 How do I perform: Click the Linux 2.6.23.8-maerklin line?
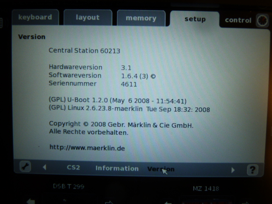129,109
